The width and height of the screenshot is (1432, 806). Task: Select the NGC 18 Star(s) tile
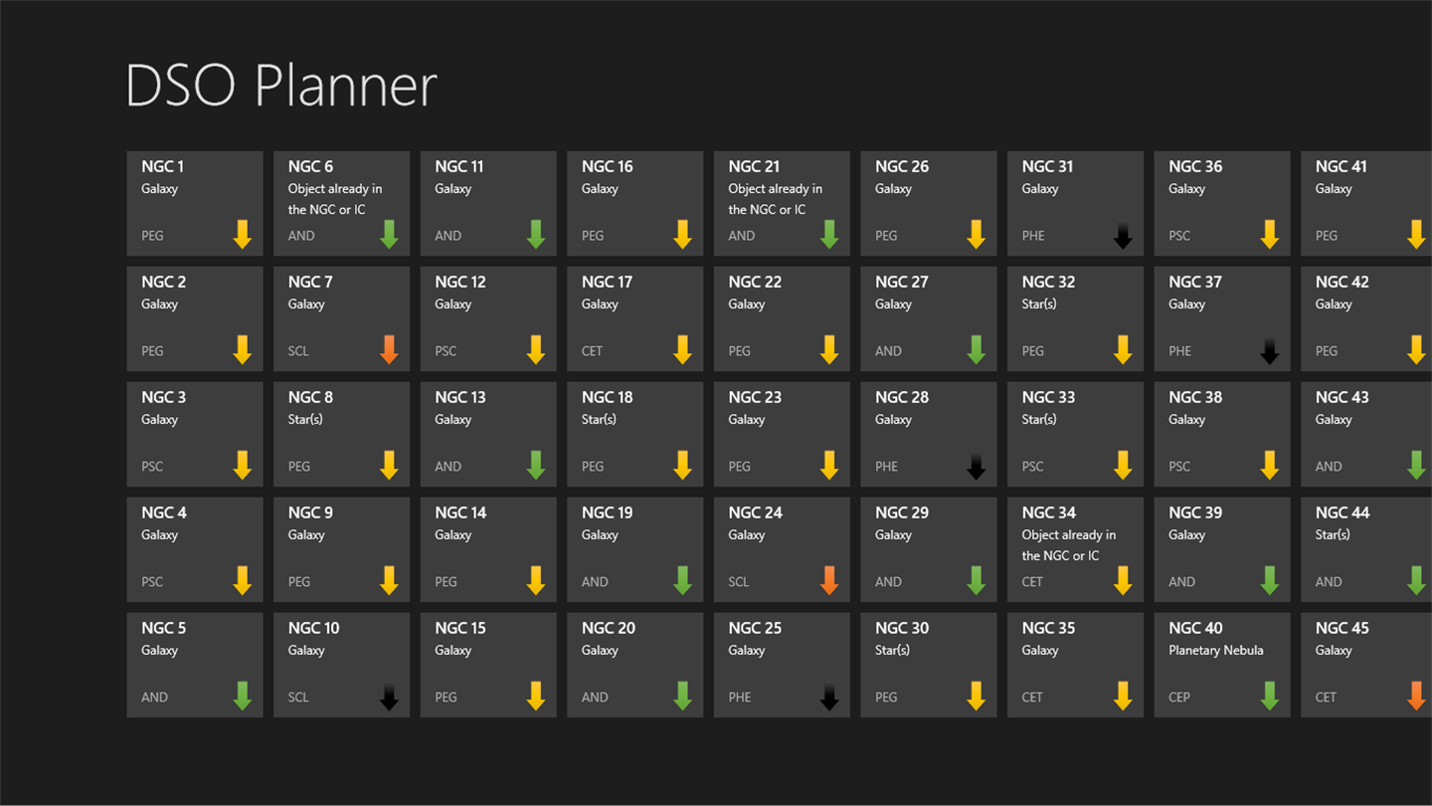pos(633,434)
